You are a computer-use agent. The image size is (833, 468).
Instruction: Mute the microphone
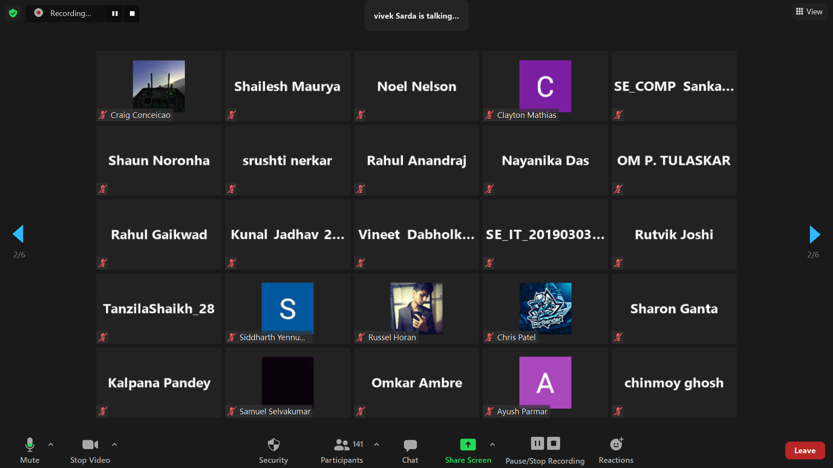coord(30,451)
